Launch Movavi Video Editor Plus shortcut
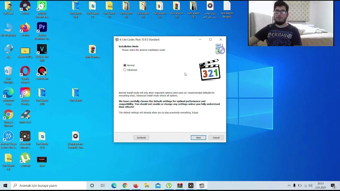Image resolution: width=340 pixels, height=191 pixels. [x=8, y=140]
